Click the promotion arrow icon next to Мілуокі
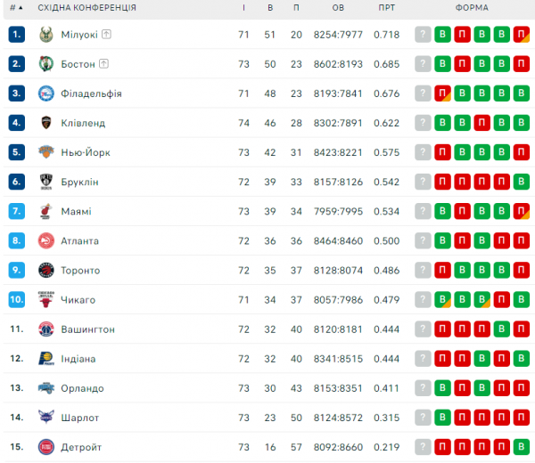 click(106, 35)
